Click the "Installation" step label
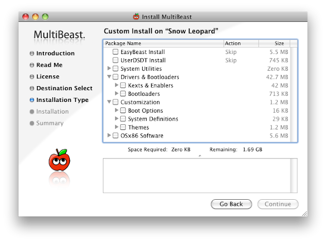This screenshot has width=326, height=242. pos(52,112)
